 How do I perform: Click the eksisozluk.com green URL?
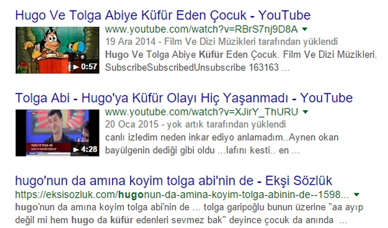182,195
